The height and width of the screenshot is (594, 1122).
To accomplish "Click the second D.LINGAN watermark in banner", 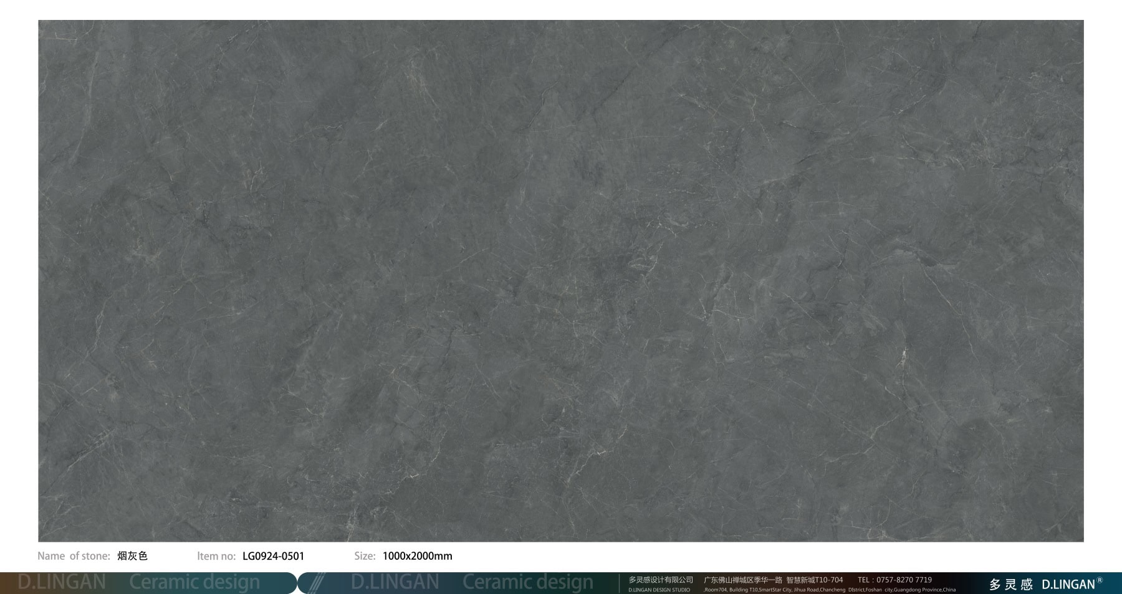I will pos(395,582).
